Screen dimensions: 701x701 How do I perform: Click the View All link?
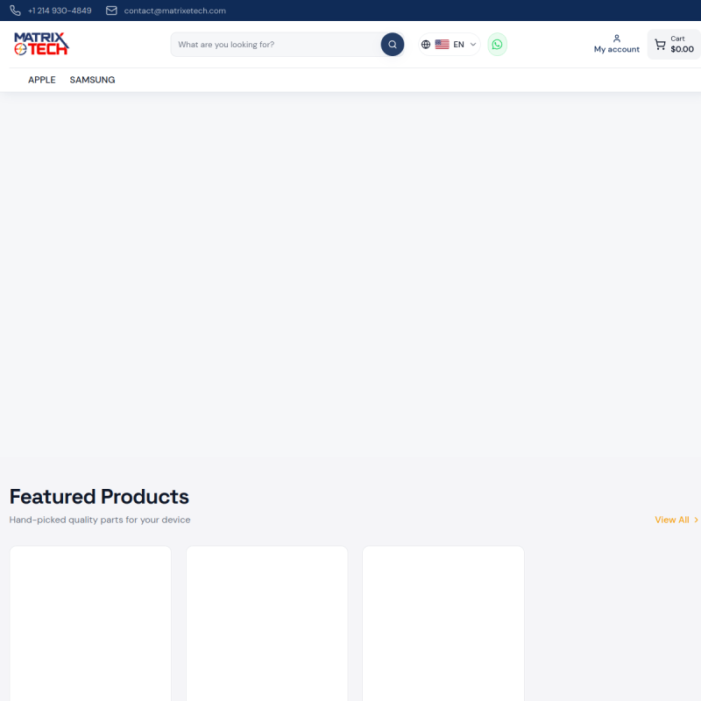[x=671, y=520]
